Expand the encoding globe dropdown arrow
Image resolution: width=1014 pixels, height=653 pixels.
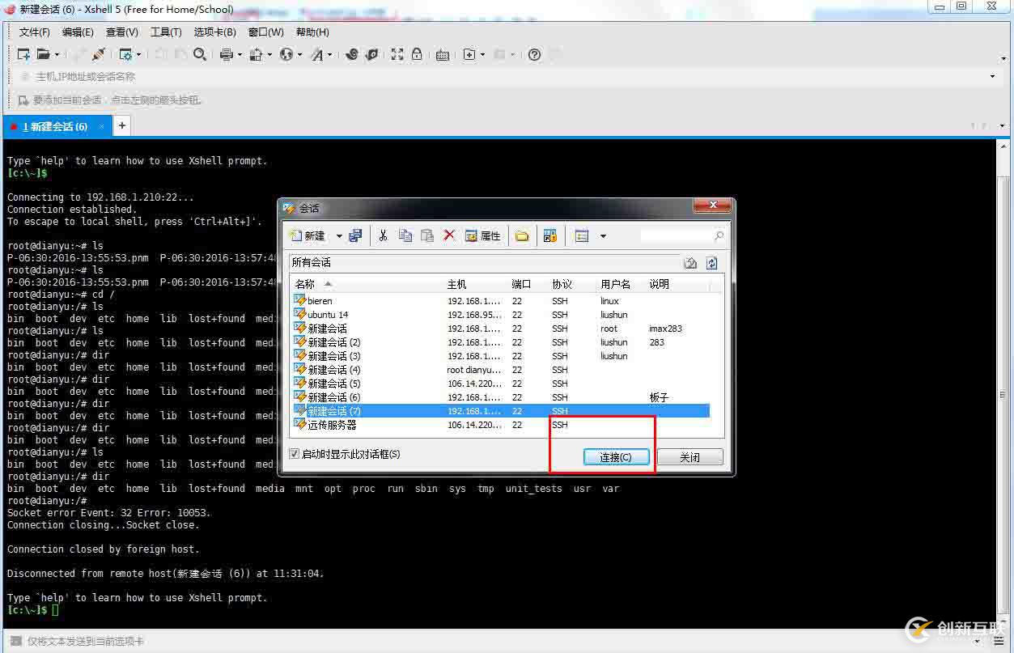300,54
